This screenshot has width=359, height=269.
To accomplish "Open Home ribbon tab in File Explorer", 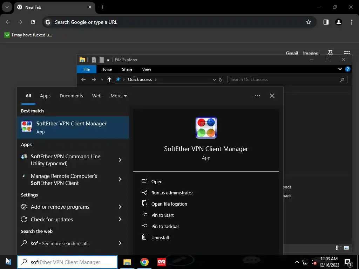I will [107, 69].
